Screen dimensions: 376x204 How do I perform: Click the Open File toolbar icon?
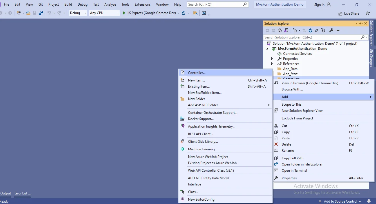[28, 13]
